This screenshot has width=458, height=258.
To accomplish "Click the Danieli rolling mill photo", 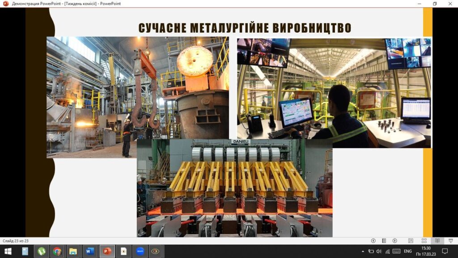I will (x=234, y=188).
